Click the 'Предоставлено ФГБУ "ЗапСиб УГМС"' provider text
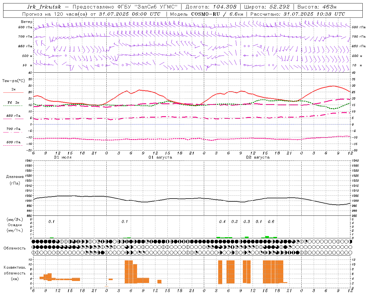The image size is (367, 293). pos(125,7)
